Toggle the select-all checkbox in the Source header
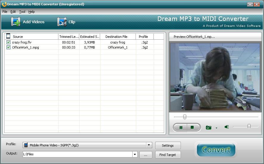The height and width of the screenshot is (164, 264). (8, 36)
